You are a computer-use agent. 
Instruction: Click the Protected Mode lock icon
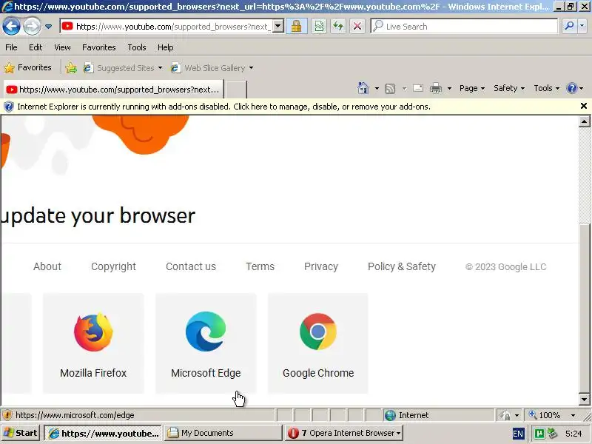(x=505, y=415)
